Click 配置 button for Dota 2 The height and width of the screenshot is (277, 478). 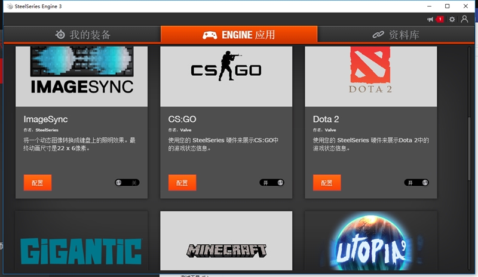[x=327, y=183]
